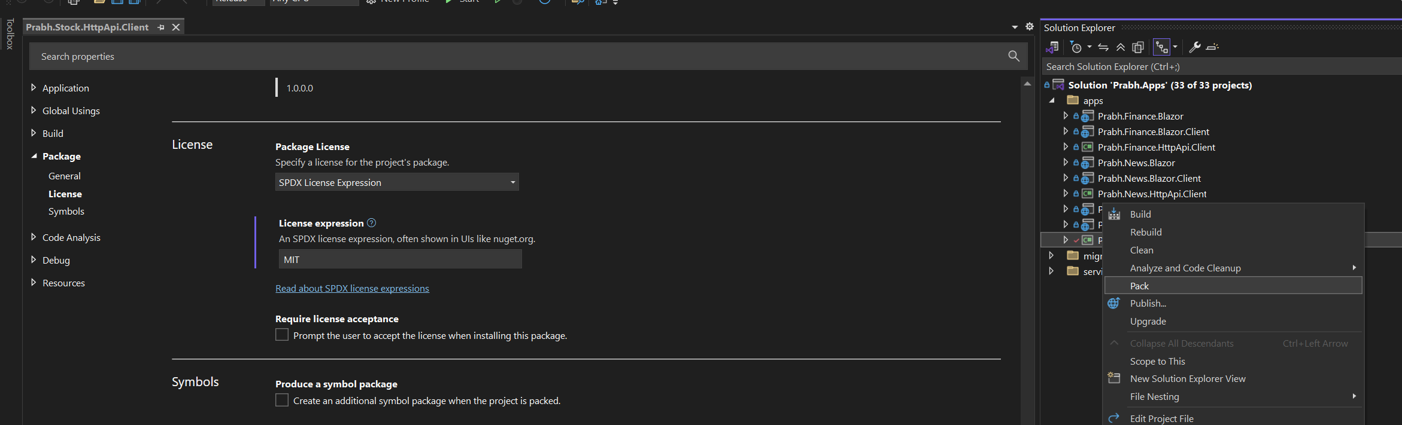The image size is (1402, 425).
Task: Open the SPDX License Expression dropdown
Action: coord(397,182)
